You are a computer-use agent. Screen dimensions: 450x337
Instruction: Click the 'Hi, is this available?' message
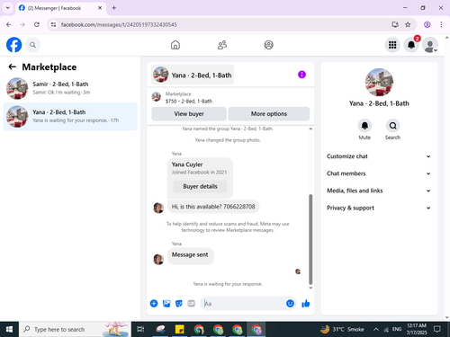point(213,207)
